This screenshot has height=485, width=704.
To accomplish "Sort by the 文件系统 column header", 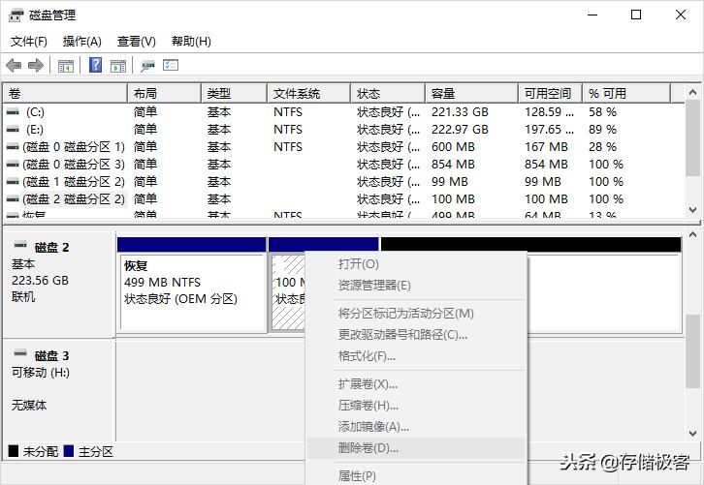I will (x=309, y=93).
